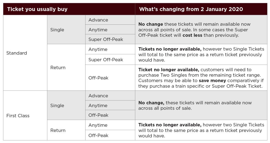Image resolution: width=270 pixels, height=143 pixels.
Task: Select the First Class ticket class cell
Action: (x=18, y=116)
